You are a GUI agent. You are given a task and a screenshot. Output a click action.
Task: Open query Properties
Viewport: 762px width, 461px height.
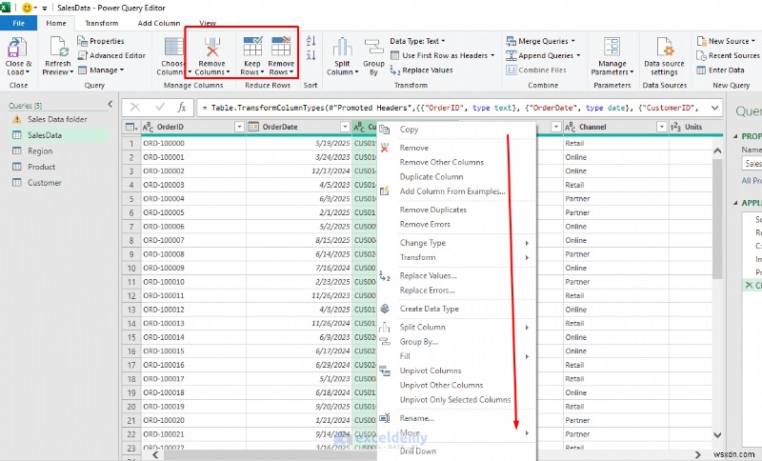[x=101, y=41]
